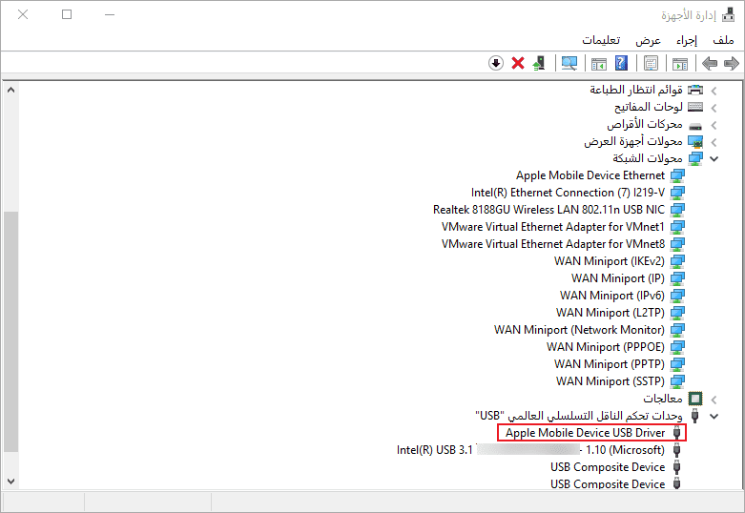Open the تعليمات (Help) menu
This screenshot has height=513, width=745.
click(x=601, y=40)
